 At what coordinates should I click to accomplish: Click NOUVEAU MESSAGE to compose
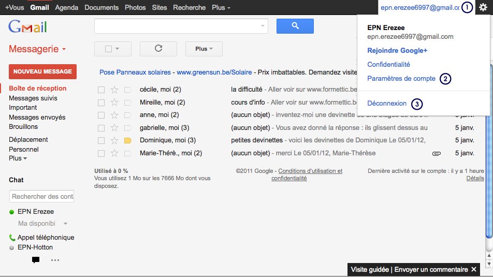(43, 71)
